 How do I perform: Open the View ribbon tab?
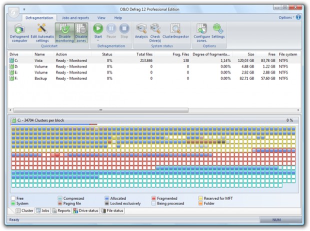pos(101,18)
